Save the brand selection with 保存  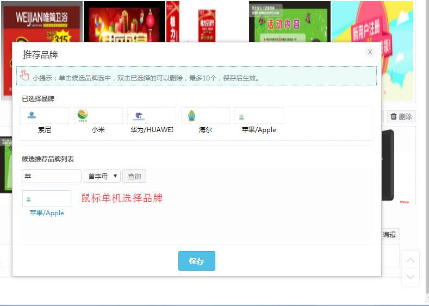(197, 261)
